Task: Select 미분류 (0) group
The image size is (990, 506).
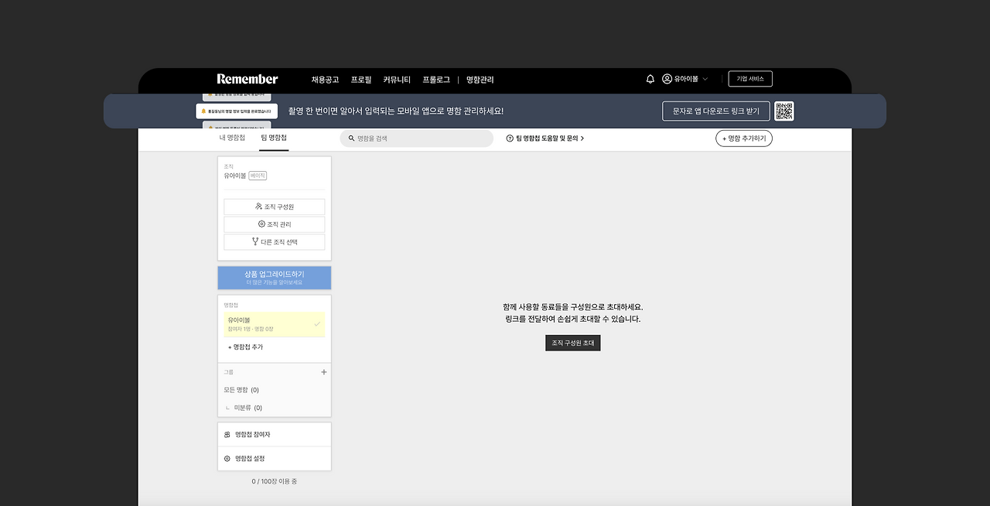Action: [x=248, y=408]
